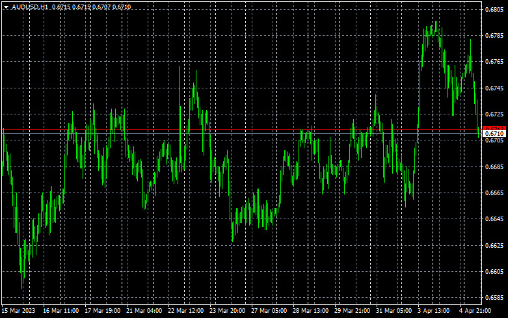Image resolution: width=508 pixels, height=318 pixels.
Task: Click the AUDUSD,H1 chart title
Action: click(x=30, y=7)
